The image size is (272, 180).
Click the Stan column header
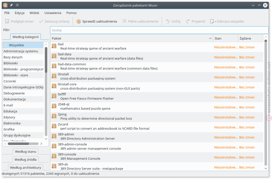(225, 38)
